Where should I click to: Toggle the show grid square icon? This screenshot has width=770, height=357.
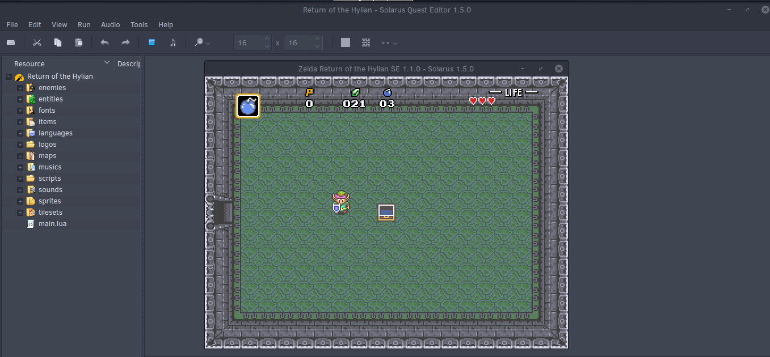[x=346, y=42]
